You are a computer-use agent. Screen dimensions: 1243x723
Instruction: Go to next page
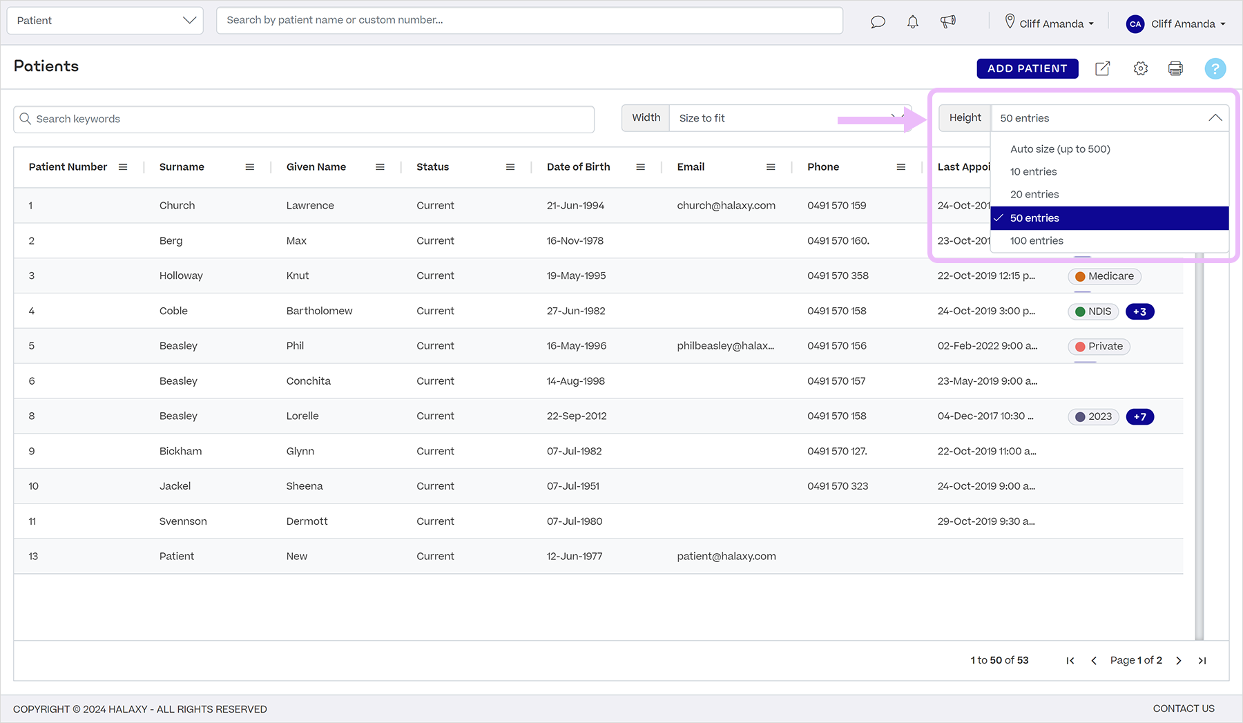tap(1179, 661)
